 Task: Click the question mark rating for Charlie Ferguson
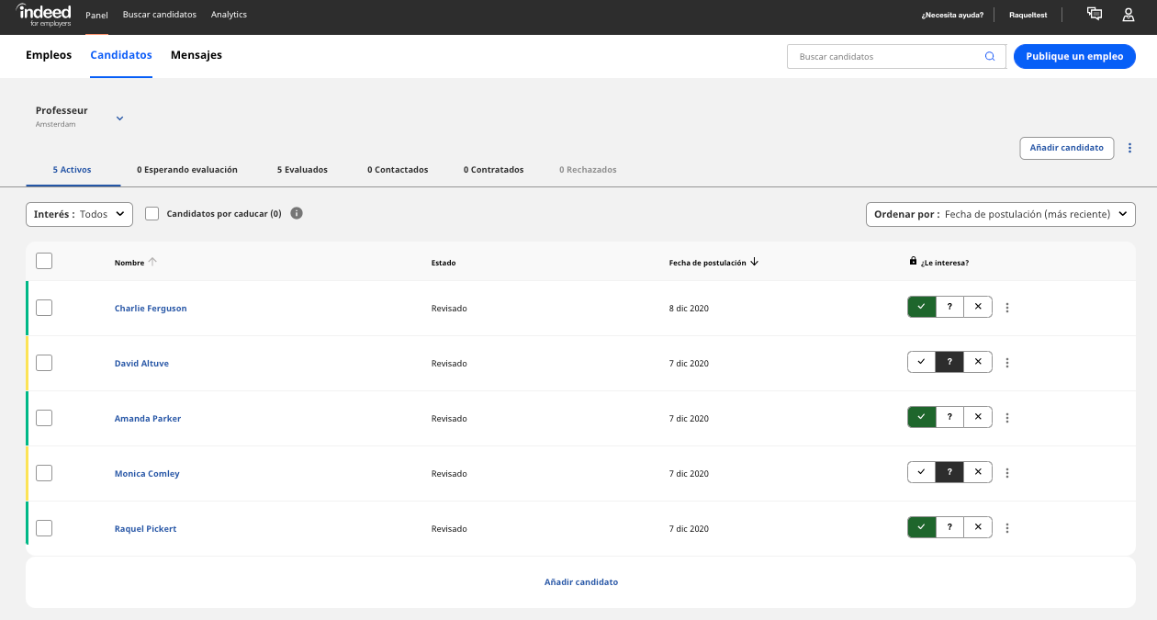pos(949,306)
